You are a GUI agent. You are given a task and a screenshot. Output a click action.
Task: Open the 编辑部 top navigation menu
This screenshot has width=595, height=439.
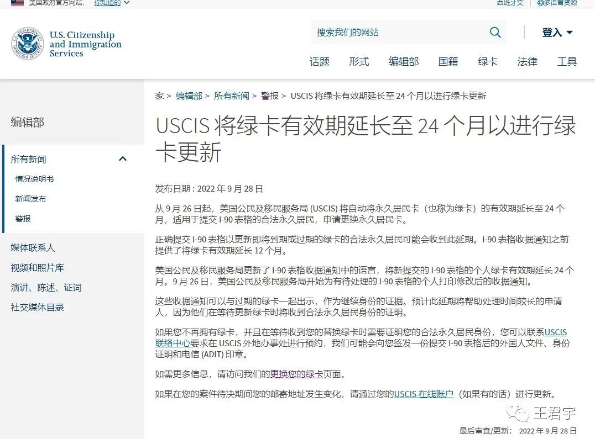tap(404, 62)
